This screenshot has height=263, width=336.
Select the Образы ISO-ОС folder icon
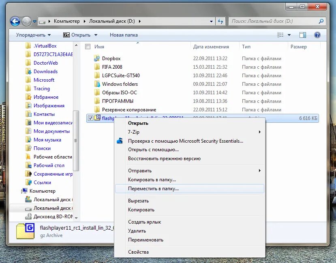(x=97, y=93)
